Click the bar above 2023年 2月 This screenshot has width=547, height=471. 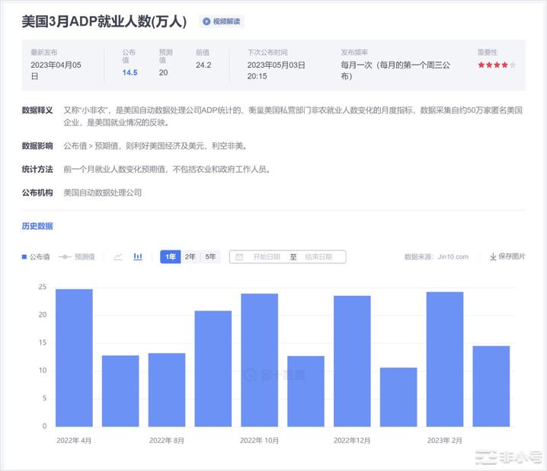pyautogui.click(x=445, y=359)
